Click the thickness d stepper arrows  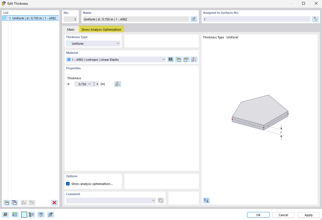click(x=94, y=84)
